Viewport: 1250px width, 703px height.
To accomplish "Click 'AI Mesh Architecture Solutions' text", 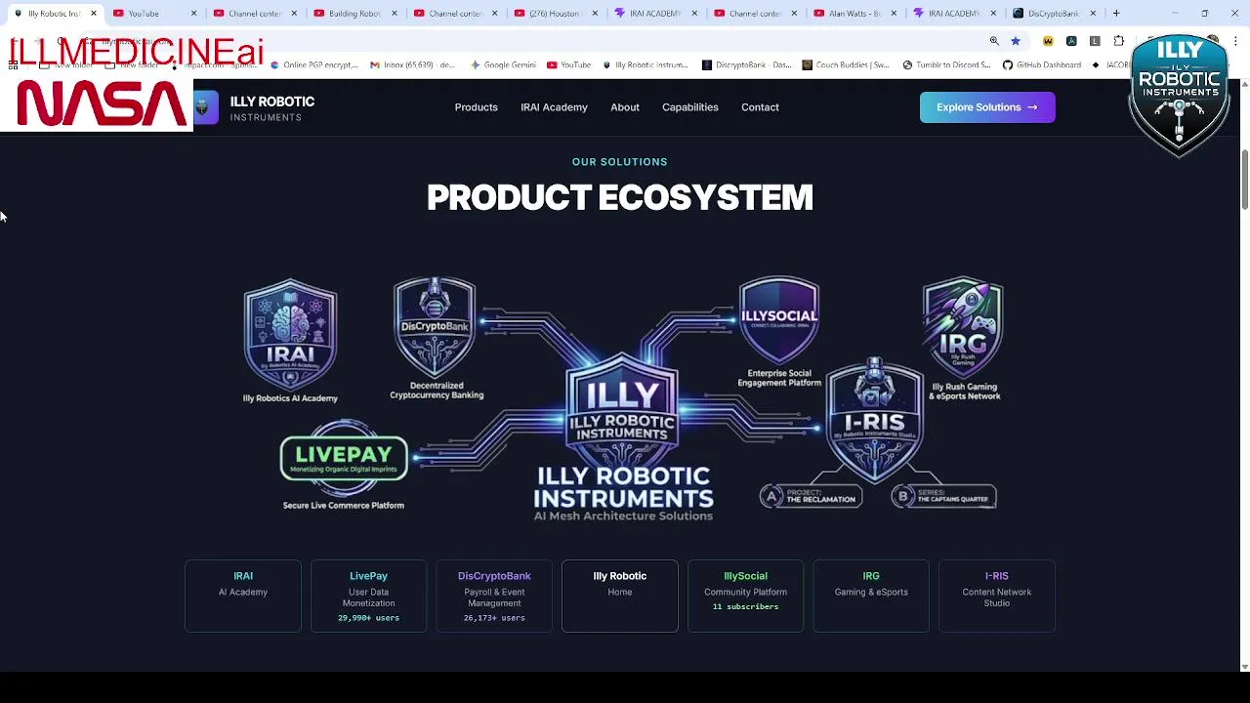I will coord(623,517).
